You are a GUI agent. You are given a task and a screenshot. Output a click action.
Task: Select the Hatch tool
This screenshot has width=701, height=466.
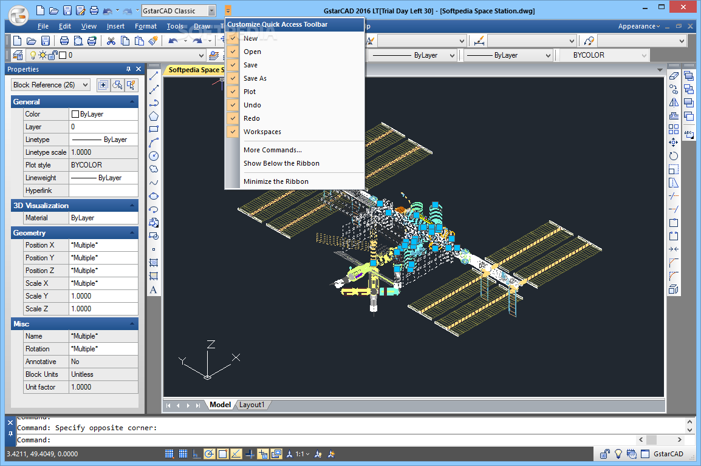coord(153,263)
